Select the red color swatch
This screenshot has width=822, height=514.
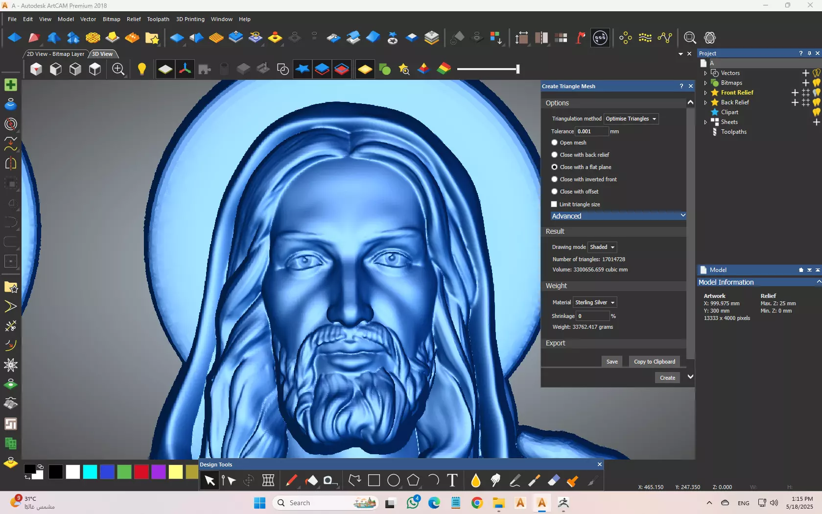[141, 472]
